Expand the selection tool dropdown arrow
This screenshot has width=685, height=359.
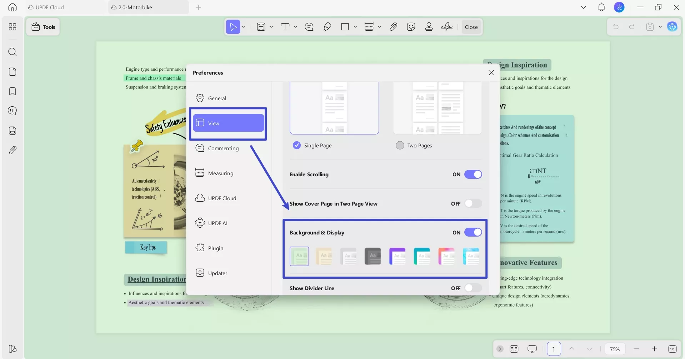(x=244, y=27)
